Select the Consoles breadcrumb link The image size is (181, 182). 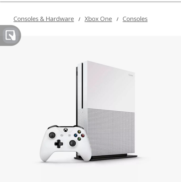click(x=135, y=19)
